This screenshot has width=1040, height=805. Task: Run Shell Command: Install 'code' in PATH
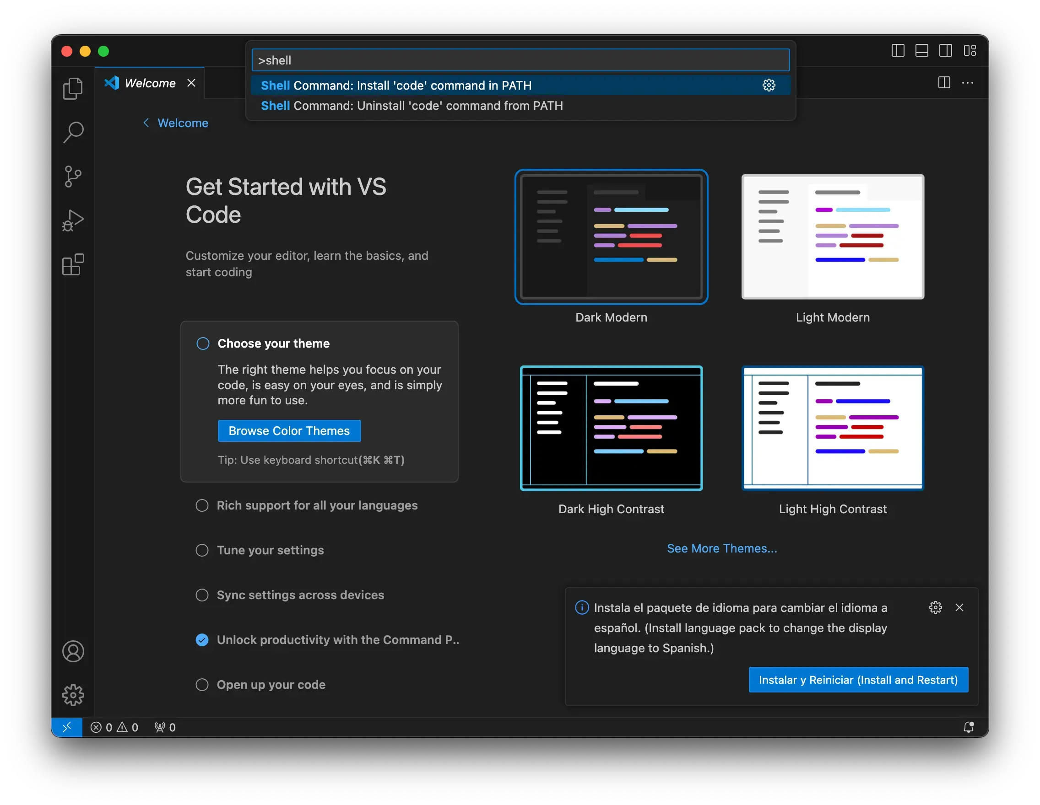pyautogui.click(x=520, y=85)
